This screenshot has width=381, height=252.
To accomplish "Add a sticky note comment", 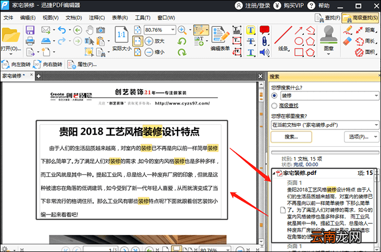I will (x=265, y=30).
